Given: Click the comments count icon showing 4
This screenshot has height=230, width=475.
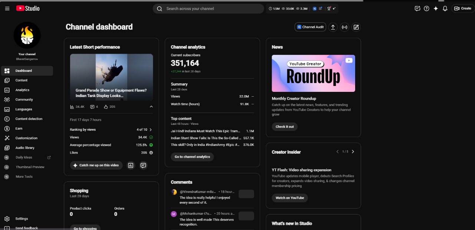Looking at the screenshot, I should click(x=94, y=107).
